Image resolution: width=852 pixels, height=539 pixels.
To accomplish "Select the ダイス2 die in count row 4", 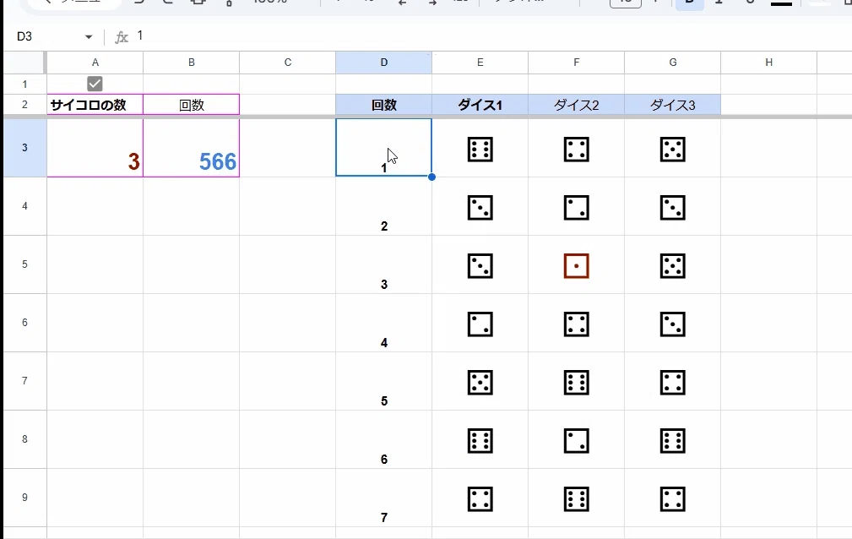I will pyautogui.click(x=577, y=324).
